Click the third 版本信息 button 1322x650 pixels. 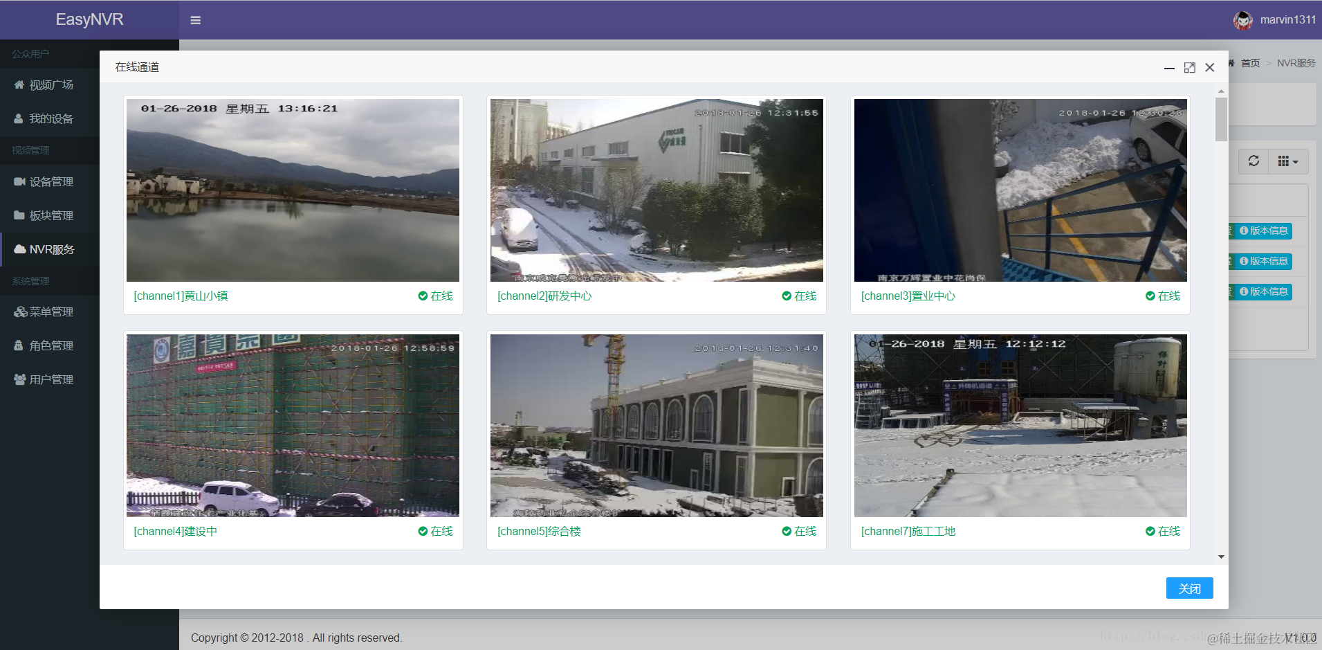point(1264,292)
